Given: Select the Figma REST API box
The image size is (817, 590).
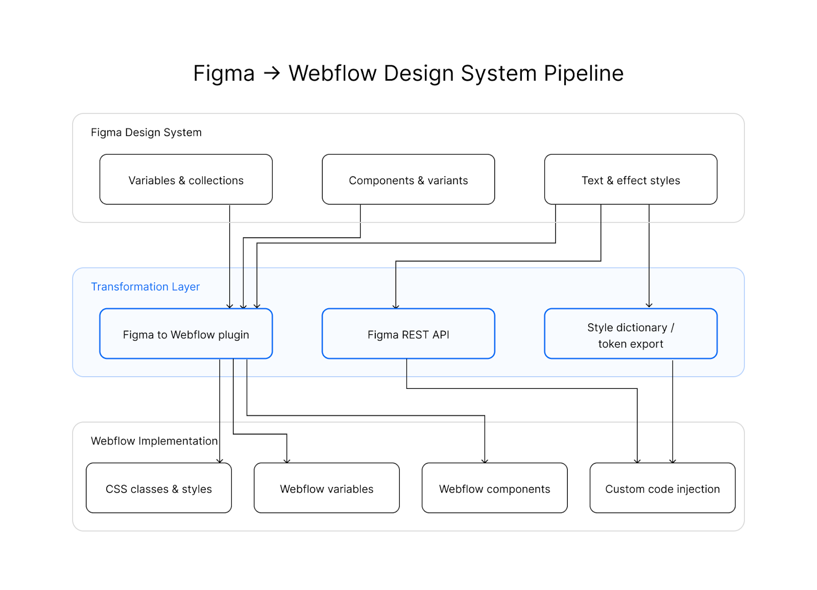Looking at the screenshot, I should click(408, 334).
